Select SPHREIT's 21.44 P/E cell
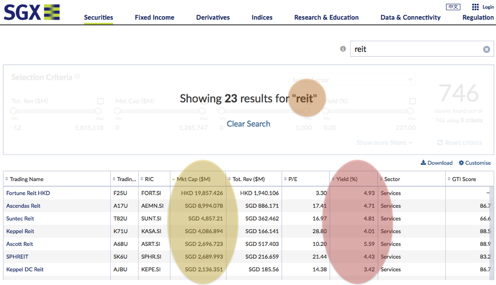496x285 pixels. pos(306,257)
